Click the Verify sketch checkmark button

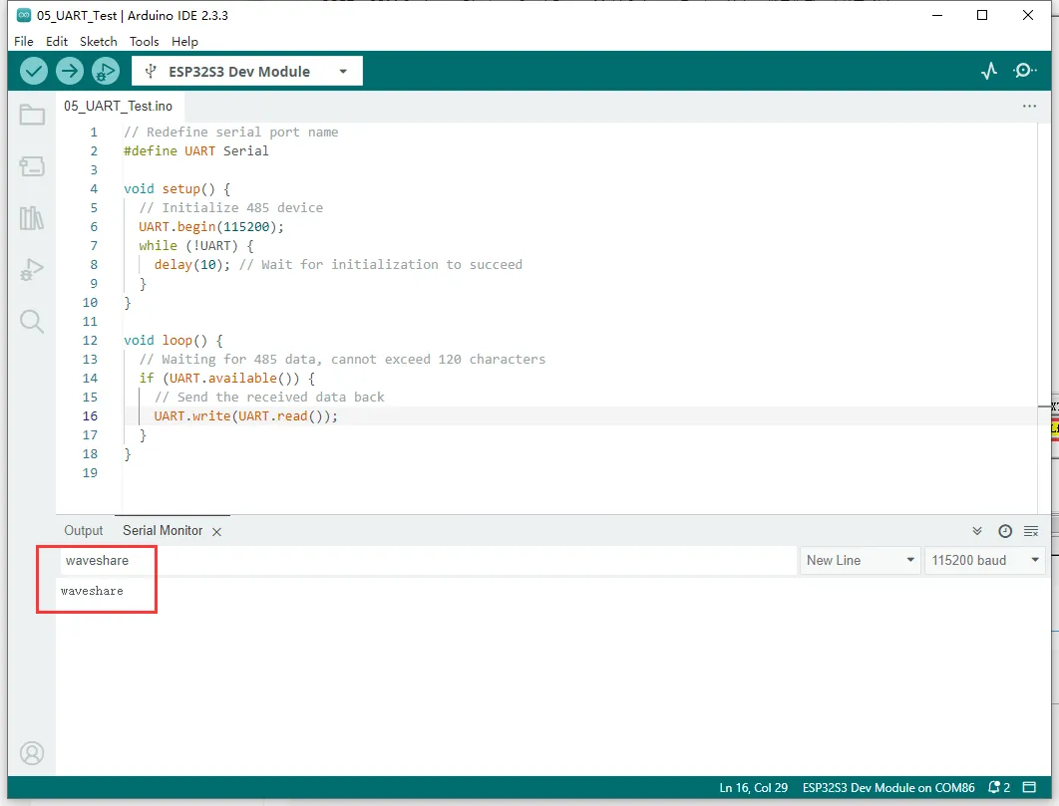(34, 71)
